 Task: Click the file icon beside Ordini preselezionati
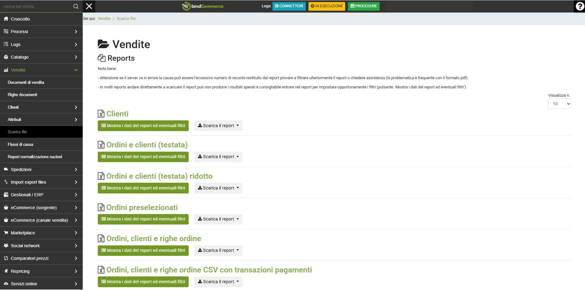click(x=101, y=207)
